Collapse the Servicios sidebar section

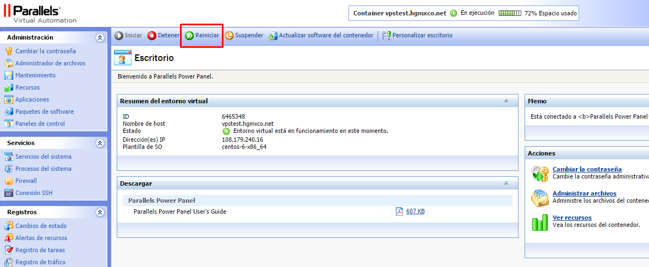point(100,143)
